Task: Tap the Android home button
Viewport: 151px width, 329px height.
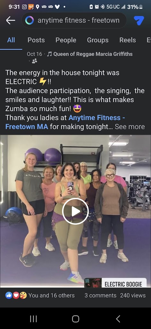Action: 75,319
